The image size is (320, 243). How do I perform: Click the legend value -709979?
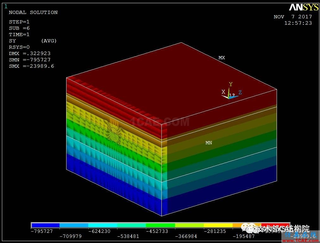(71, 236)
